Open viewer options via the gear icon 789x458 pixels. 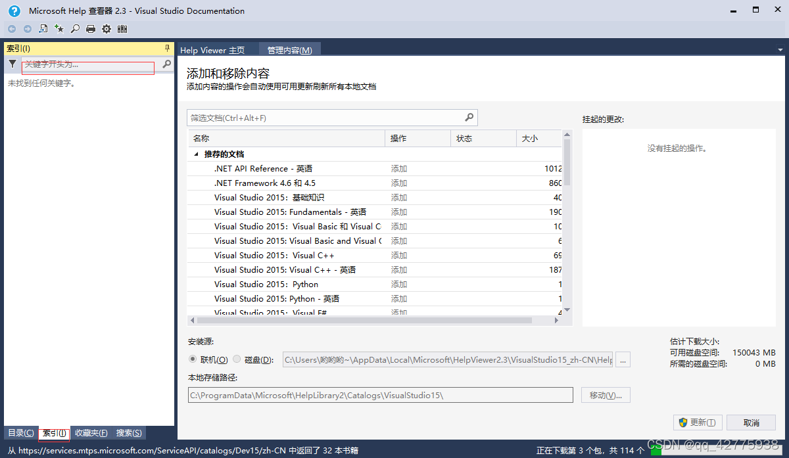pyautogui.click(x=107, y=29)
